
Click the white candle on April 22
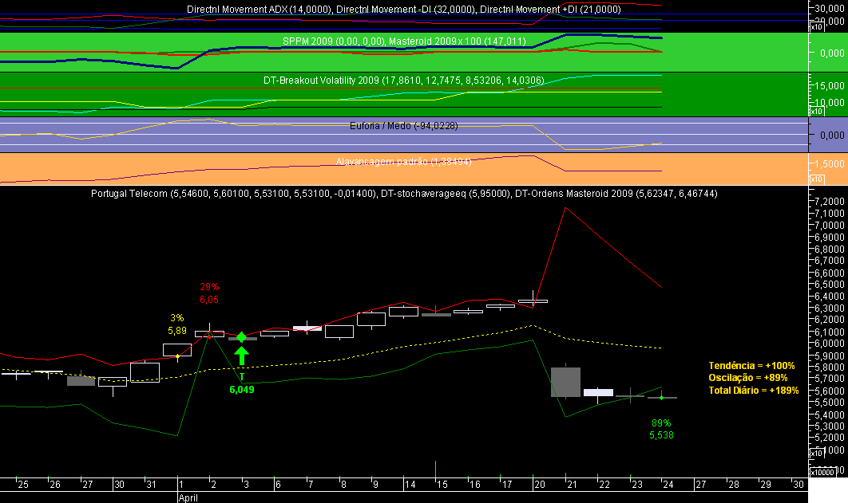pyautogui.click(x=598, y=392)
